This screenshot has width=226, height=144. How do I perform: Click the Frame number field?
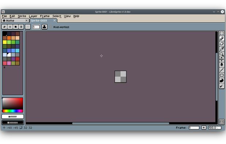194,128
